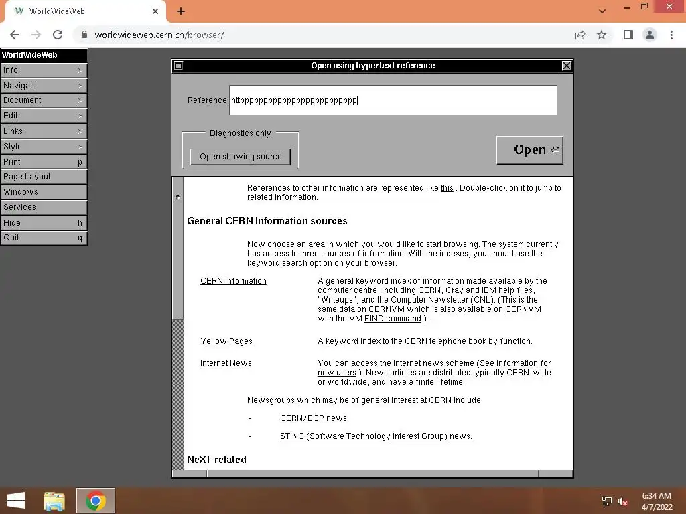Select the Services menu item
The height and width of the screenshot is (514, 686).
coord(44,207)
